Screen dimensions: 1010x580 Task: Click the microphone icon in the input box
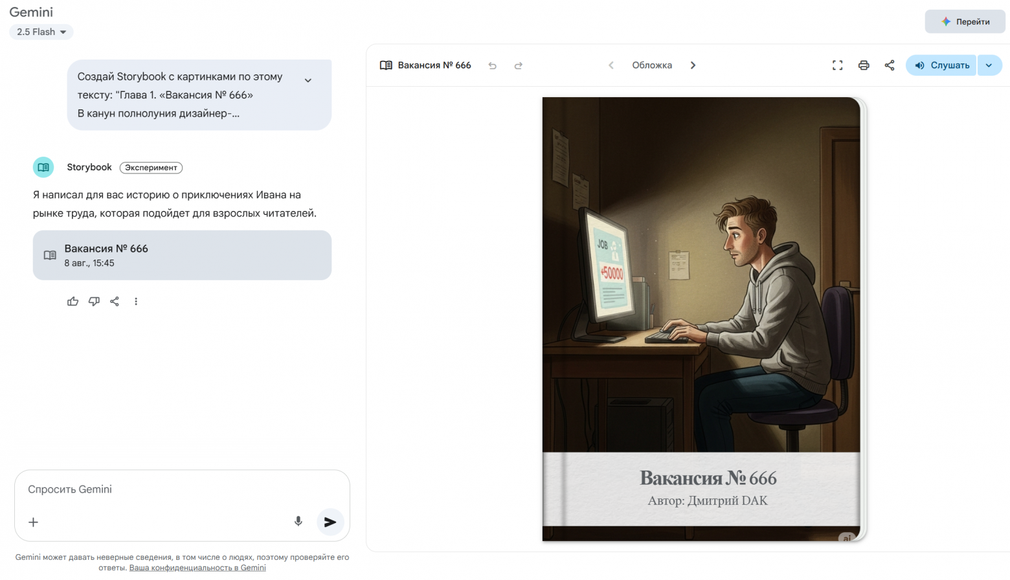298,521
